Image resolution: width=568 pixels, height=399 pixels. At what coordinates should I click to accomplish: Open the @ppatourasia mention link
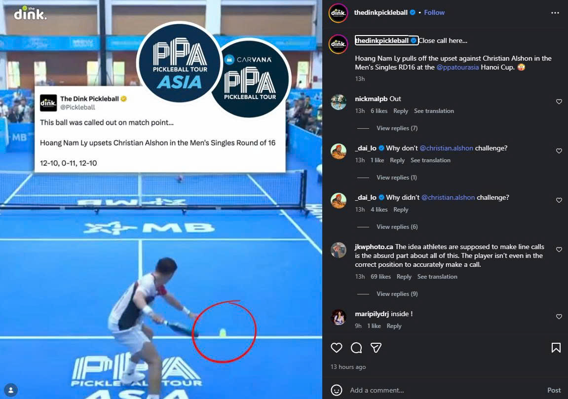point(457,68)
